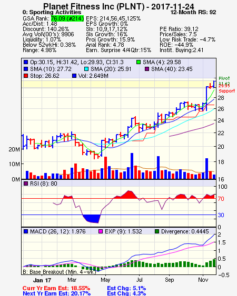This screenshot has height=296, width=237.
Task: Click the '12-Month RS: 92' text
Action: [193, 12]
